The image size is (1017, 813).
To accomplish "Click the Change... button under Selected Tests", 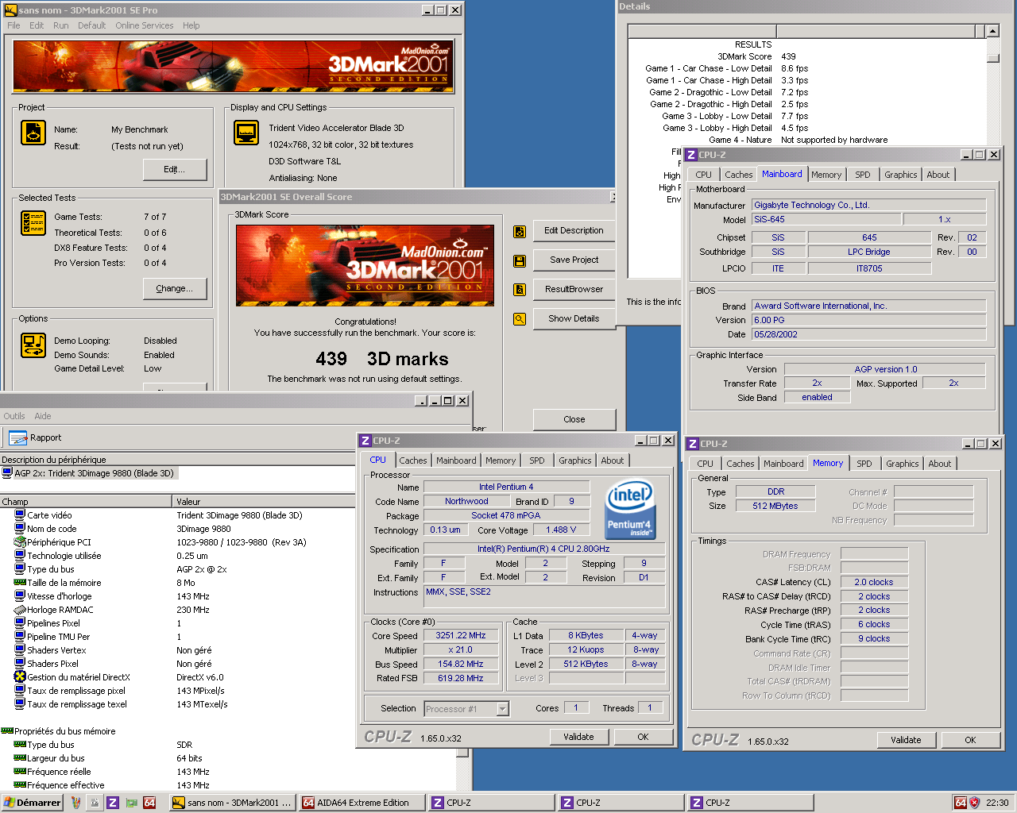I will click(x=175, y=288).
